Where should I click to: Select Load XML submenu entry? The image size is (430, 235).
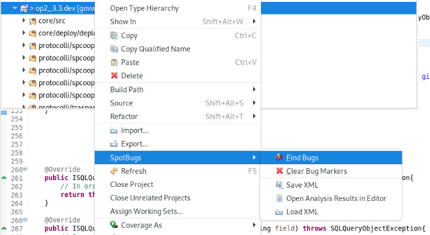331,212
